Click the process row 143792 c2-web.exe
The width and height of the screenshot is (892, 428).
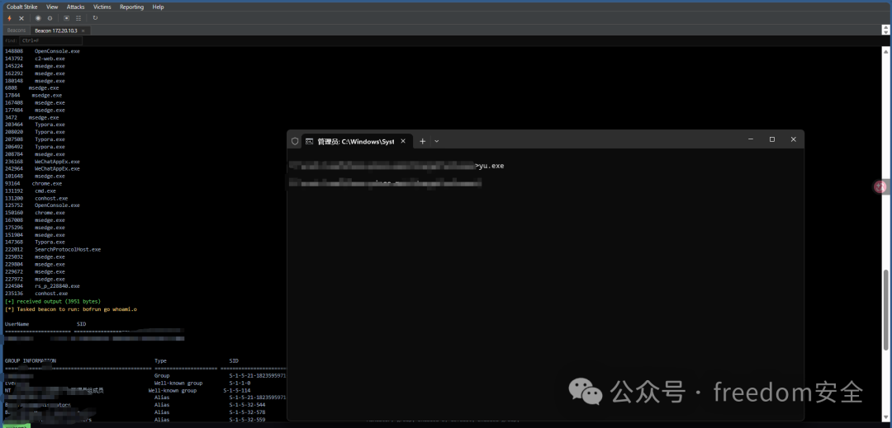(35, 59)
